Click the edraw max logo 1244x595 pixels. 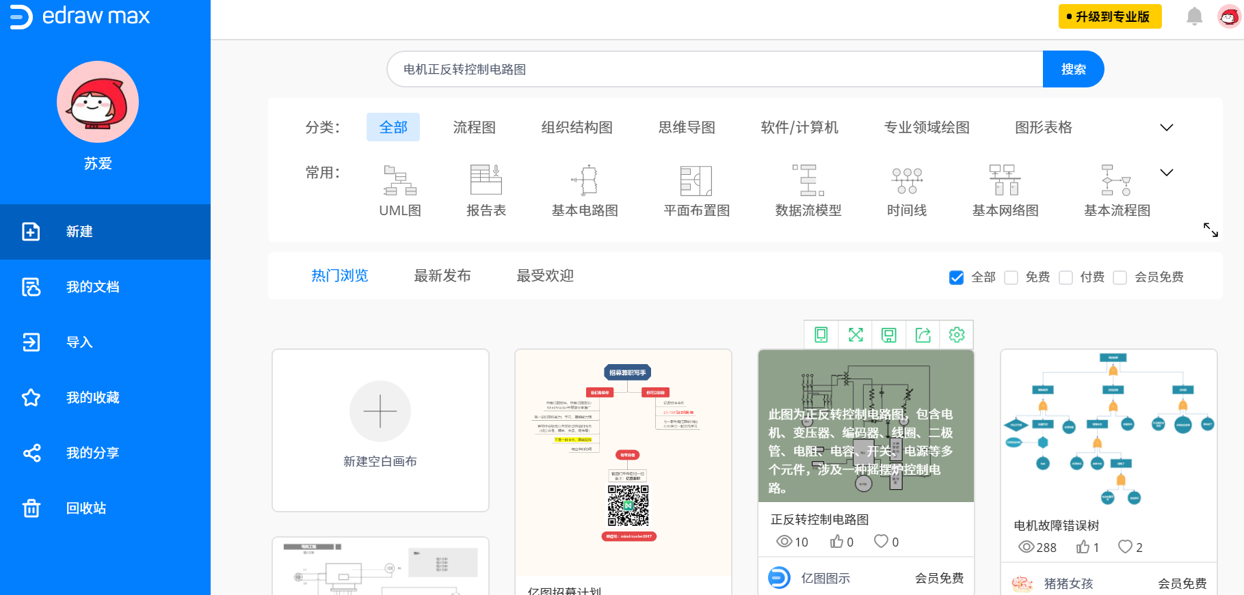click(79, 16)
